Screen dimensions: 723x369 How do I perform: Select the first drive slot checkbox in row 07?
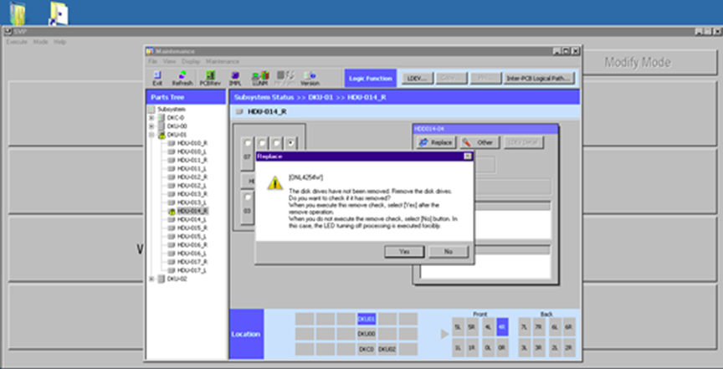(x=249, y=143)
